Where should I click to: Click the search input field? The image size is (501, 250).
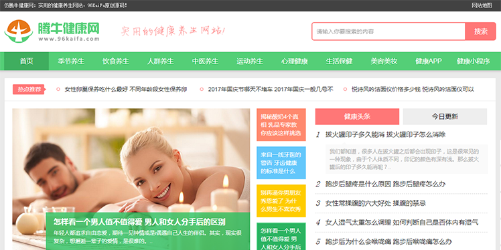[x=388, y=31]
